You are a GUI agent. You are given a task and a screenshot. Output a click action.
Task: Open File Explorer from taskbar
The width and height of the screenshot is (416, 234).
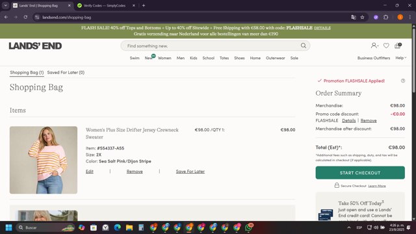tap(129, 227)
